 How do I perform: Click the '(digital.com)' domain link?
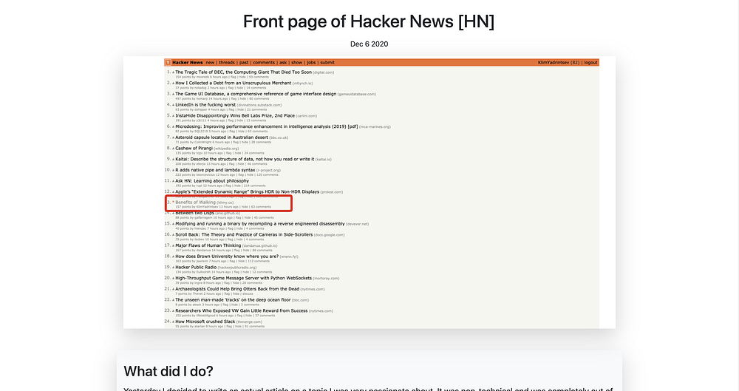pos(324,72)
